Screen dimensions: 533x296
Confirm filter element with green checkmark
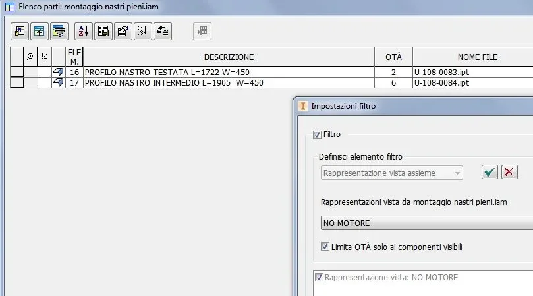point(490,172)
